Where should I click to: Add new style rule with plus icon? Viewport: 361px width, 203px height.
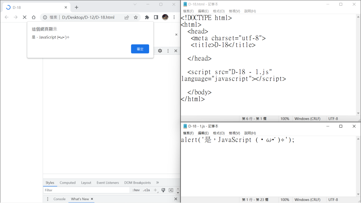point(155,190)
